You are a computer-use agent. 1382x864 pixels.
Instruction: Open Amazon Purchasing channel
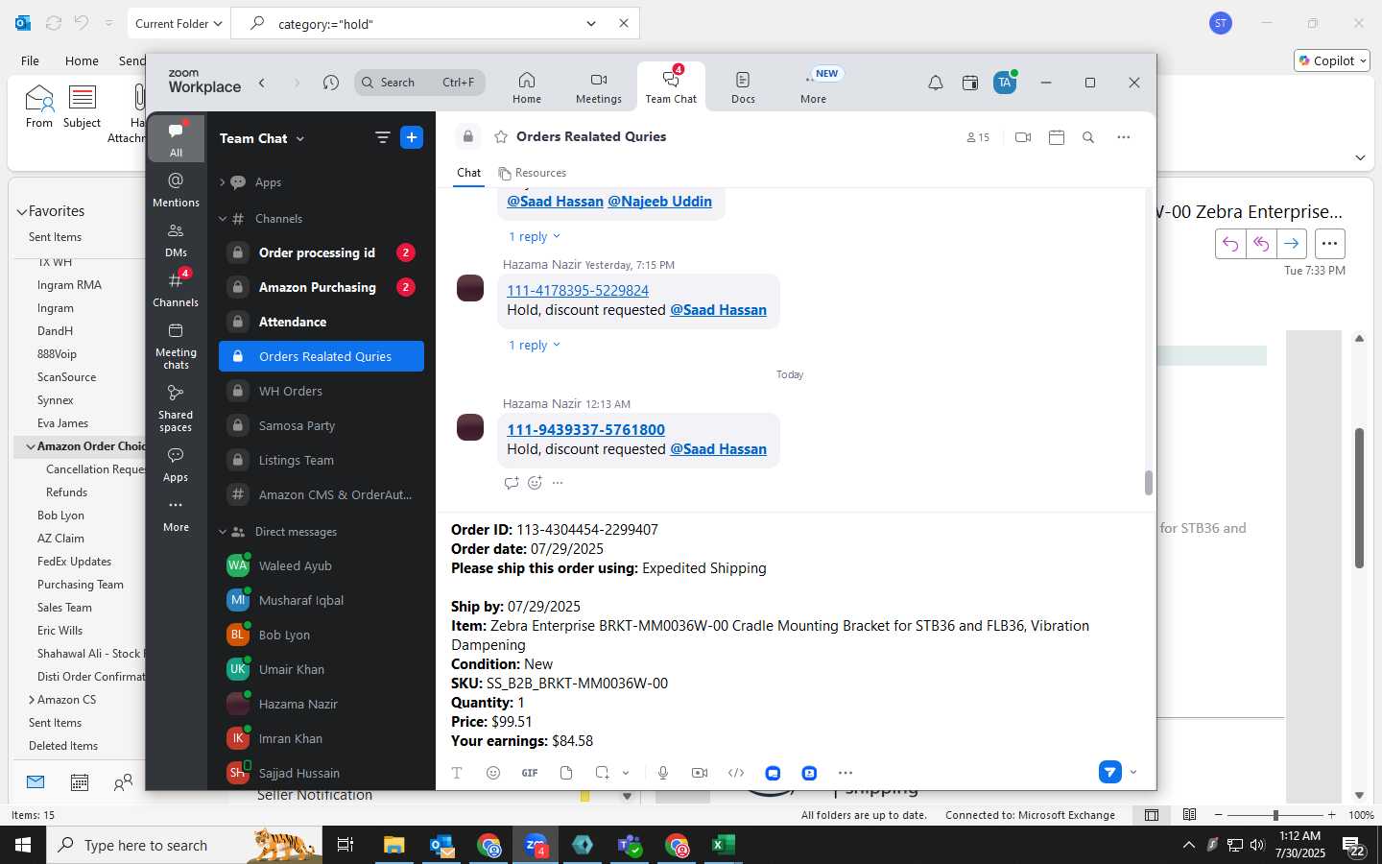tap(322, 287)
